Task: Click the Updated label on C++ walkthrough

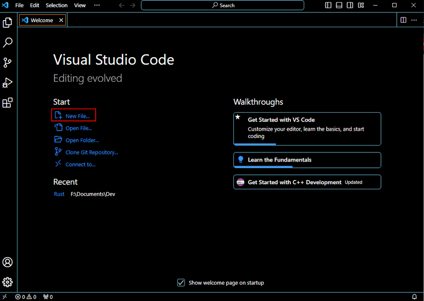Action: click(354, 182)
